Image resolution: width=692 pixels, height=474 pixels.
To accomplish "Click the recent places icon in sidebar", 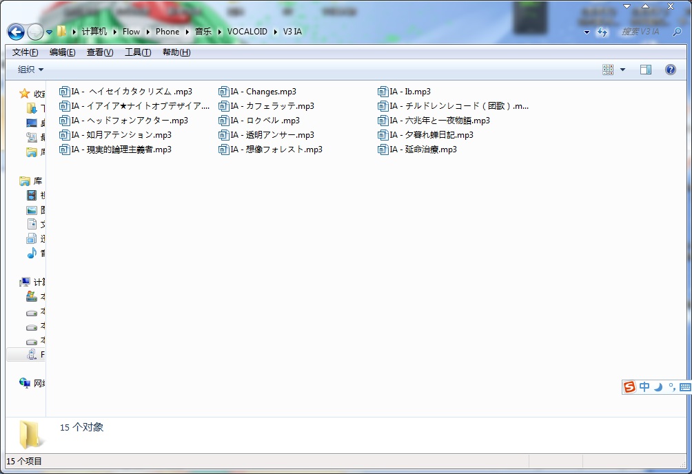I will click(x=31, y=137).
